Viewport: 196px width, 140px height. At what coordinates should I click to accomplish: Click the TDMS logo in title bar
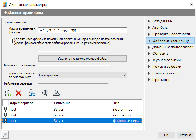pyautogui.click(x=5, y=5)
